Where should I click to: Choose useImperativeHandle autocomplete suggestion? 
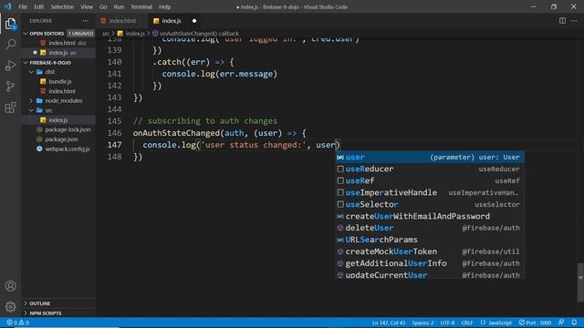430,192
